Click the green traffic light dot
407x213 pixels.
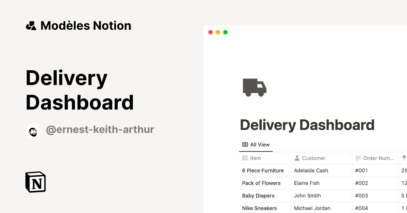225,32
